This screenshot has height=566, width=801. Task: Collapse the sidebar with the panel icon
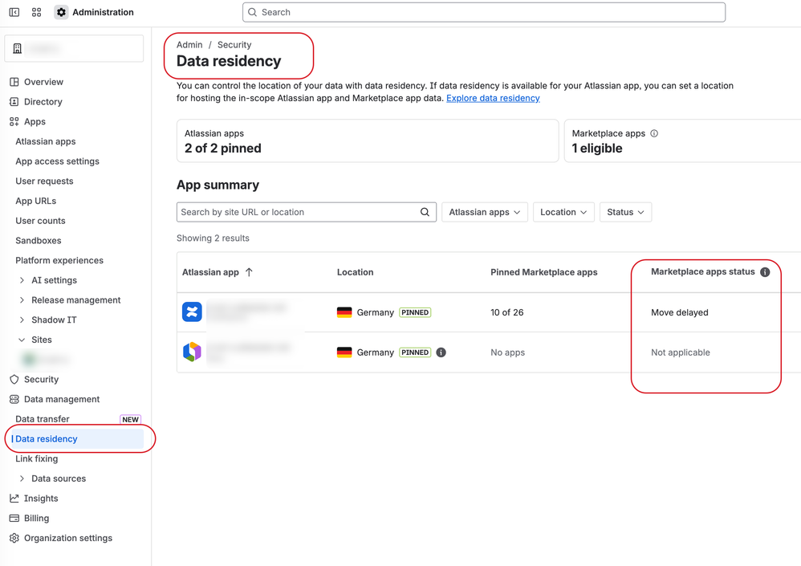click(x=14, y=12)
